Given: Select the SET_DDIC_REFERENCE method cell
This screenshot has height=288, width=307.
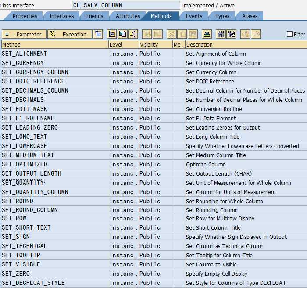Looking at the screenshot, I should (55, 81).
